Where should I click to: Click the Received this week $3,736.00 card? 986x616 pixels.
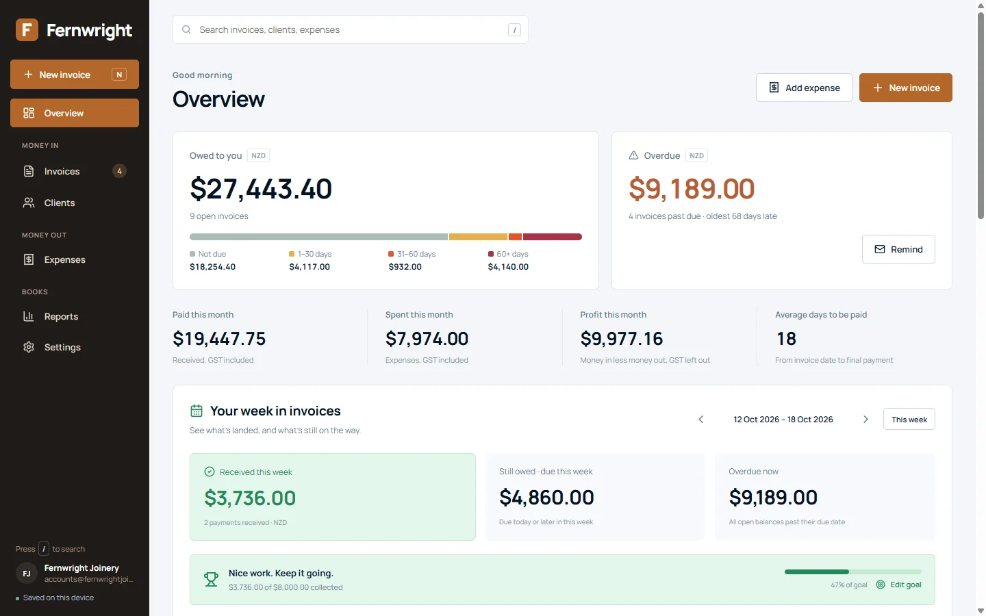pos(333,497)
